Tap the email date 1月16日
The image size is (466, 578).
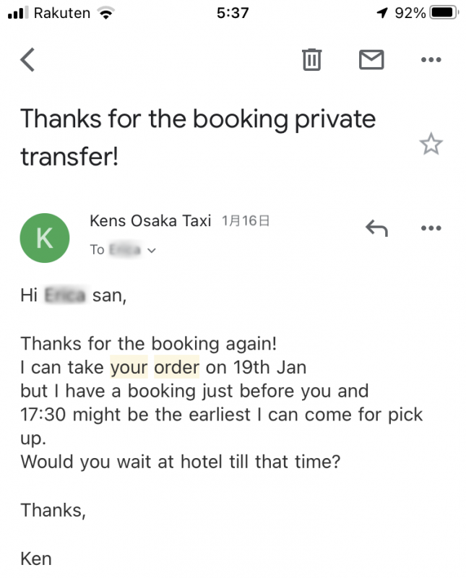point(246,221)
